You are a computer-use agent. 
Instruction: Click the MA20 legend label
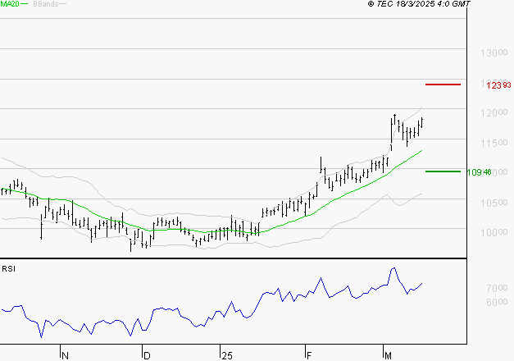pyautogui.click(x=10, y=4)
